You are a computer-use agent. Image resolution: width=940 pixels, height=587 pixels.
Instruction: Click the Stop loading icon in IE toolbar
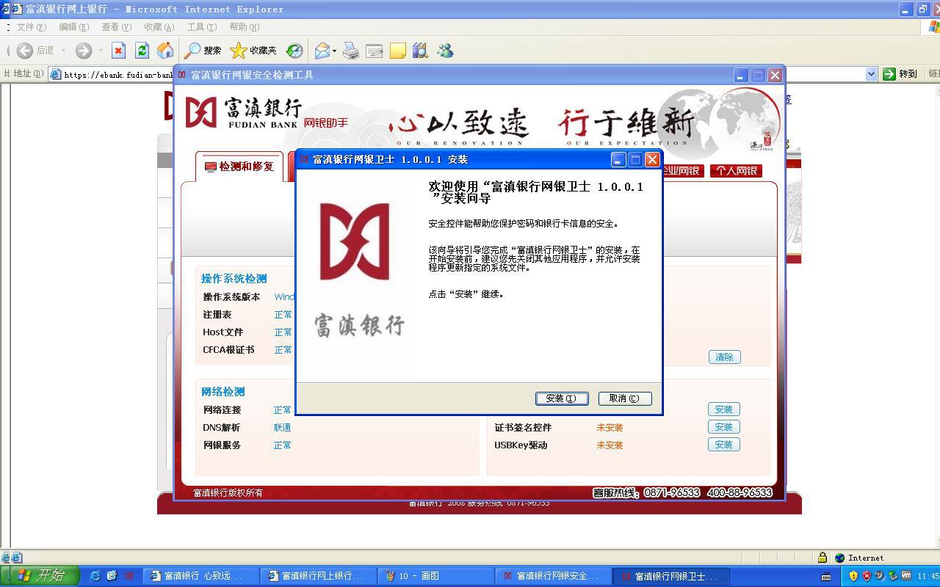click(118, 50)
